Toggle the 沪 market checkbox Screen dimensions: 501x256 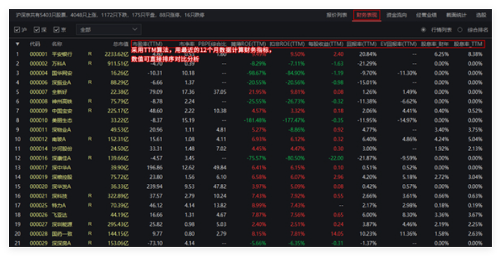coord(17,29)
